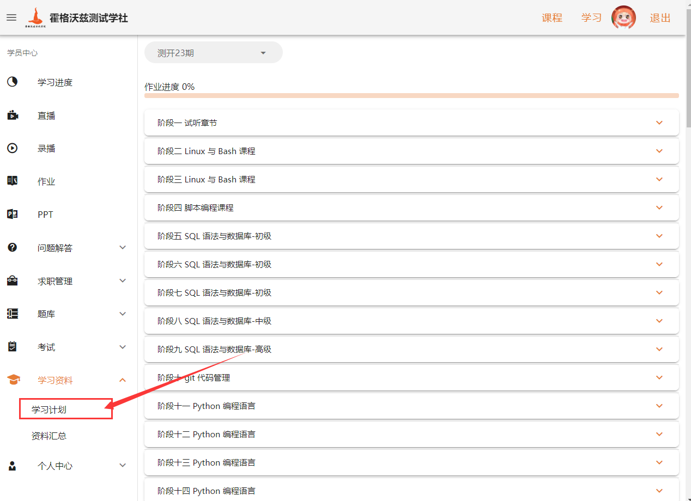Image resolution: width=691 pixels, height=501 pixels.
Task: Expand 阶段一 试听章节 chevron
Action: point(659,123)
